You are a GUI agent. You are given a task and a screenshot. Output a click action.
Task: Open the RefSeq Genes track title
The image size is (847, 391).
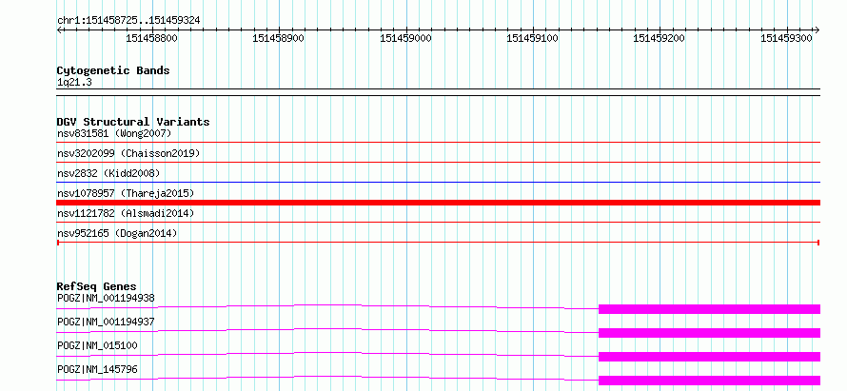click(x=97, y=286)
